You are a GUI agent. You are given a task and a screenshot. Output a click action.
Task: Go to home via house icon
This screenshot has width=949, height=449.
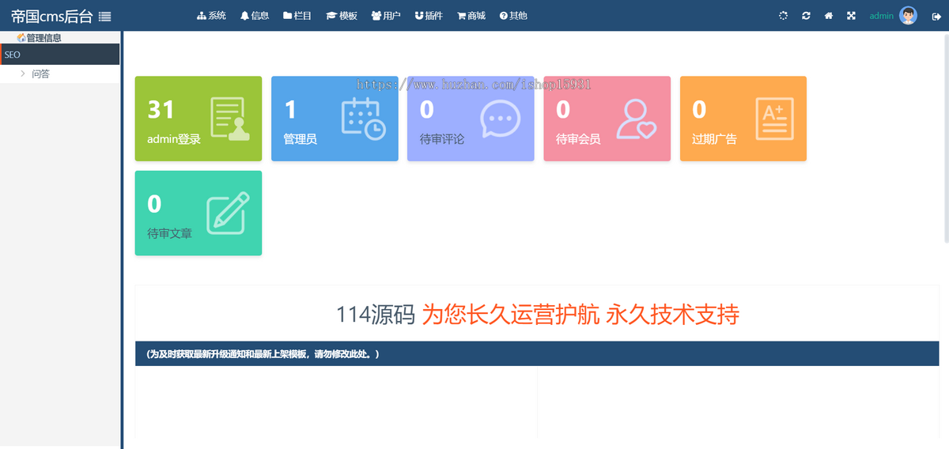tap(829, 16)
